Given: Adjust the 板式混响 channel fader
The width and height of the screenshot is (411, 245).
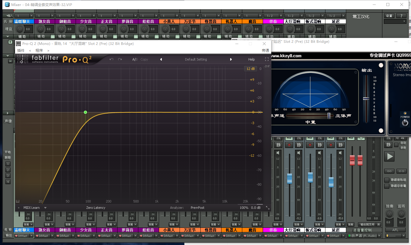Looking at the screenshot, I should (310, 177).
